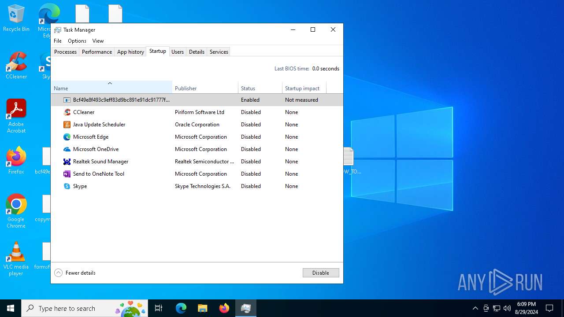This screenshot has height=317, width=564.
Task: Click the Piriform Software Ltd publisher cell
Action: pyautogui.click(x=200, y=112)
